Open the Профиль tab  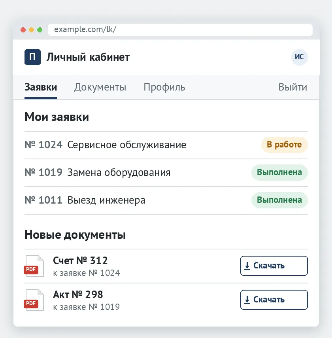tap(164, 87)
